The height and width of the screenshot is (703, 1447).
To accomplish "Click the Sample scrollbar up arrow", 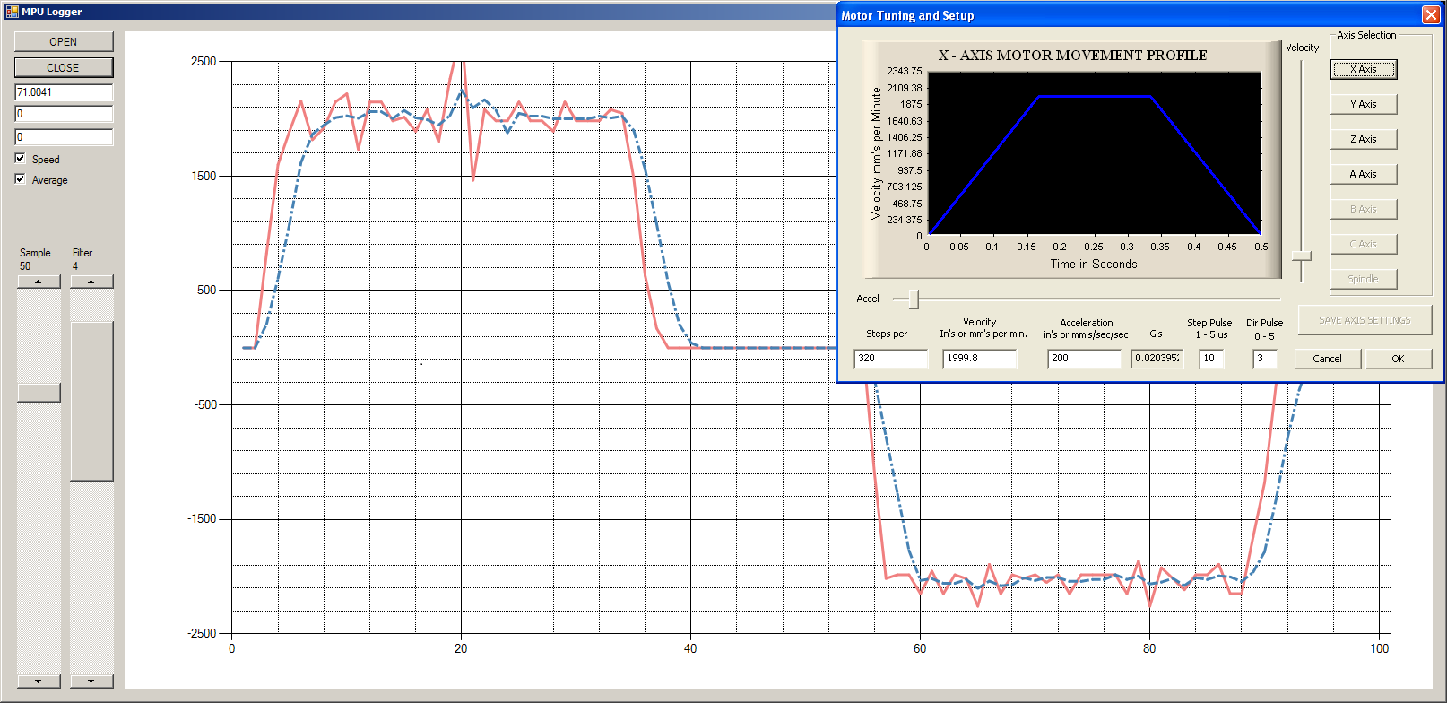I will point(39,282).
